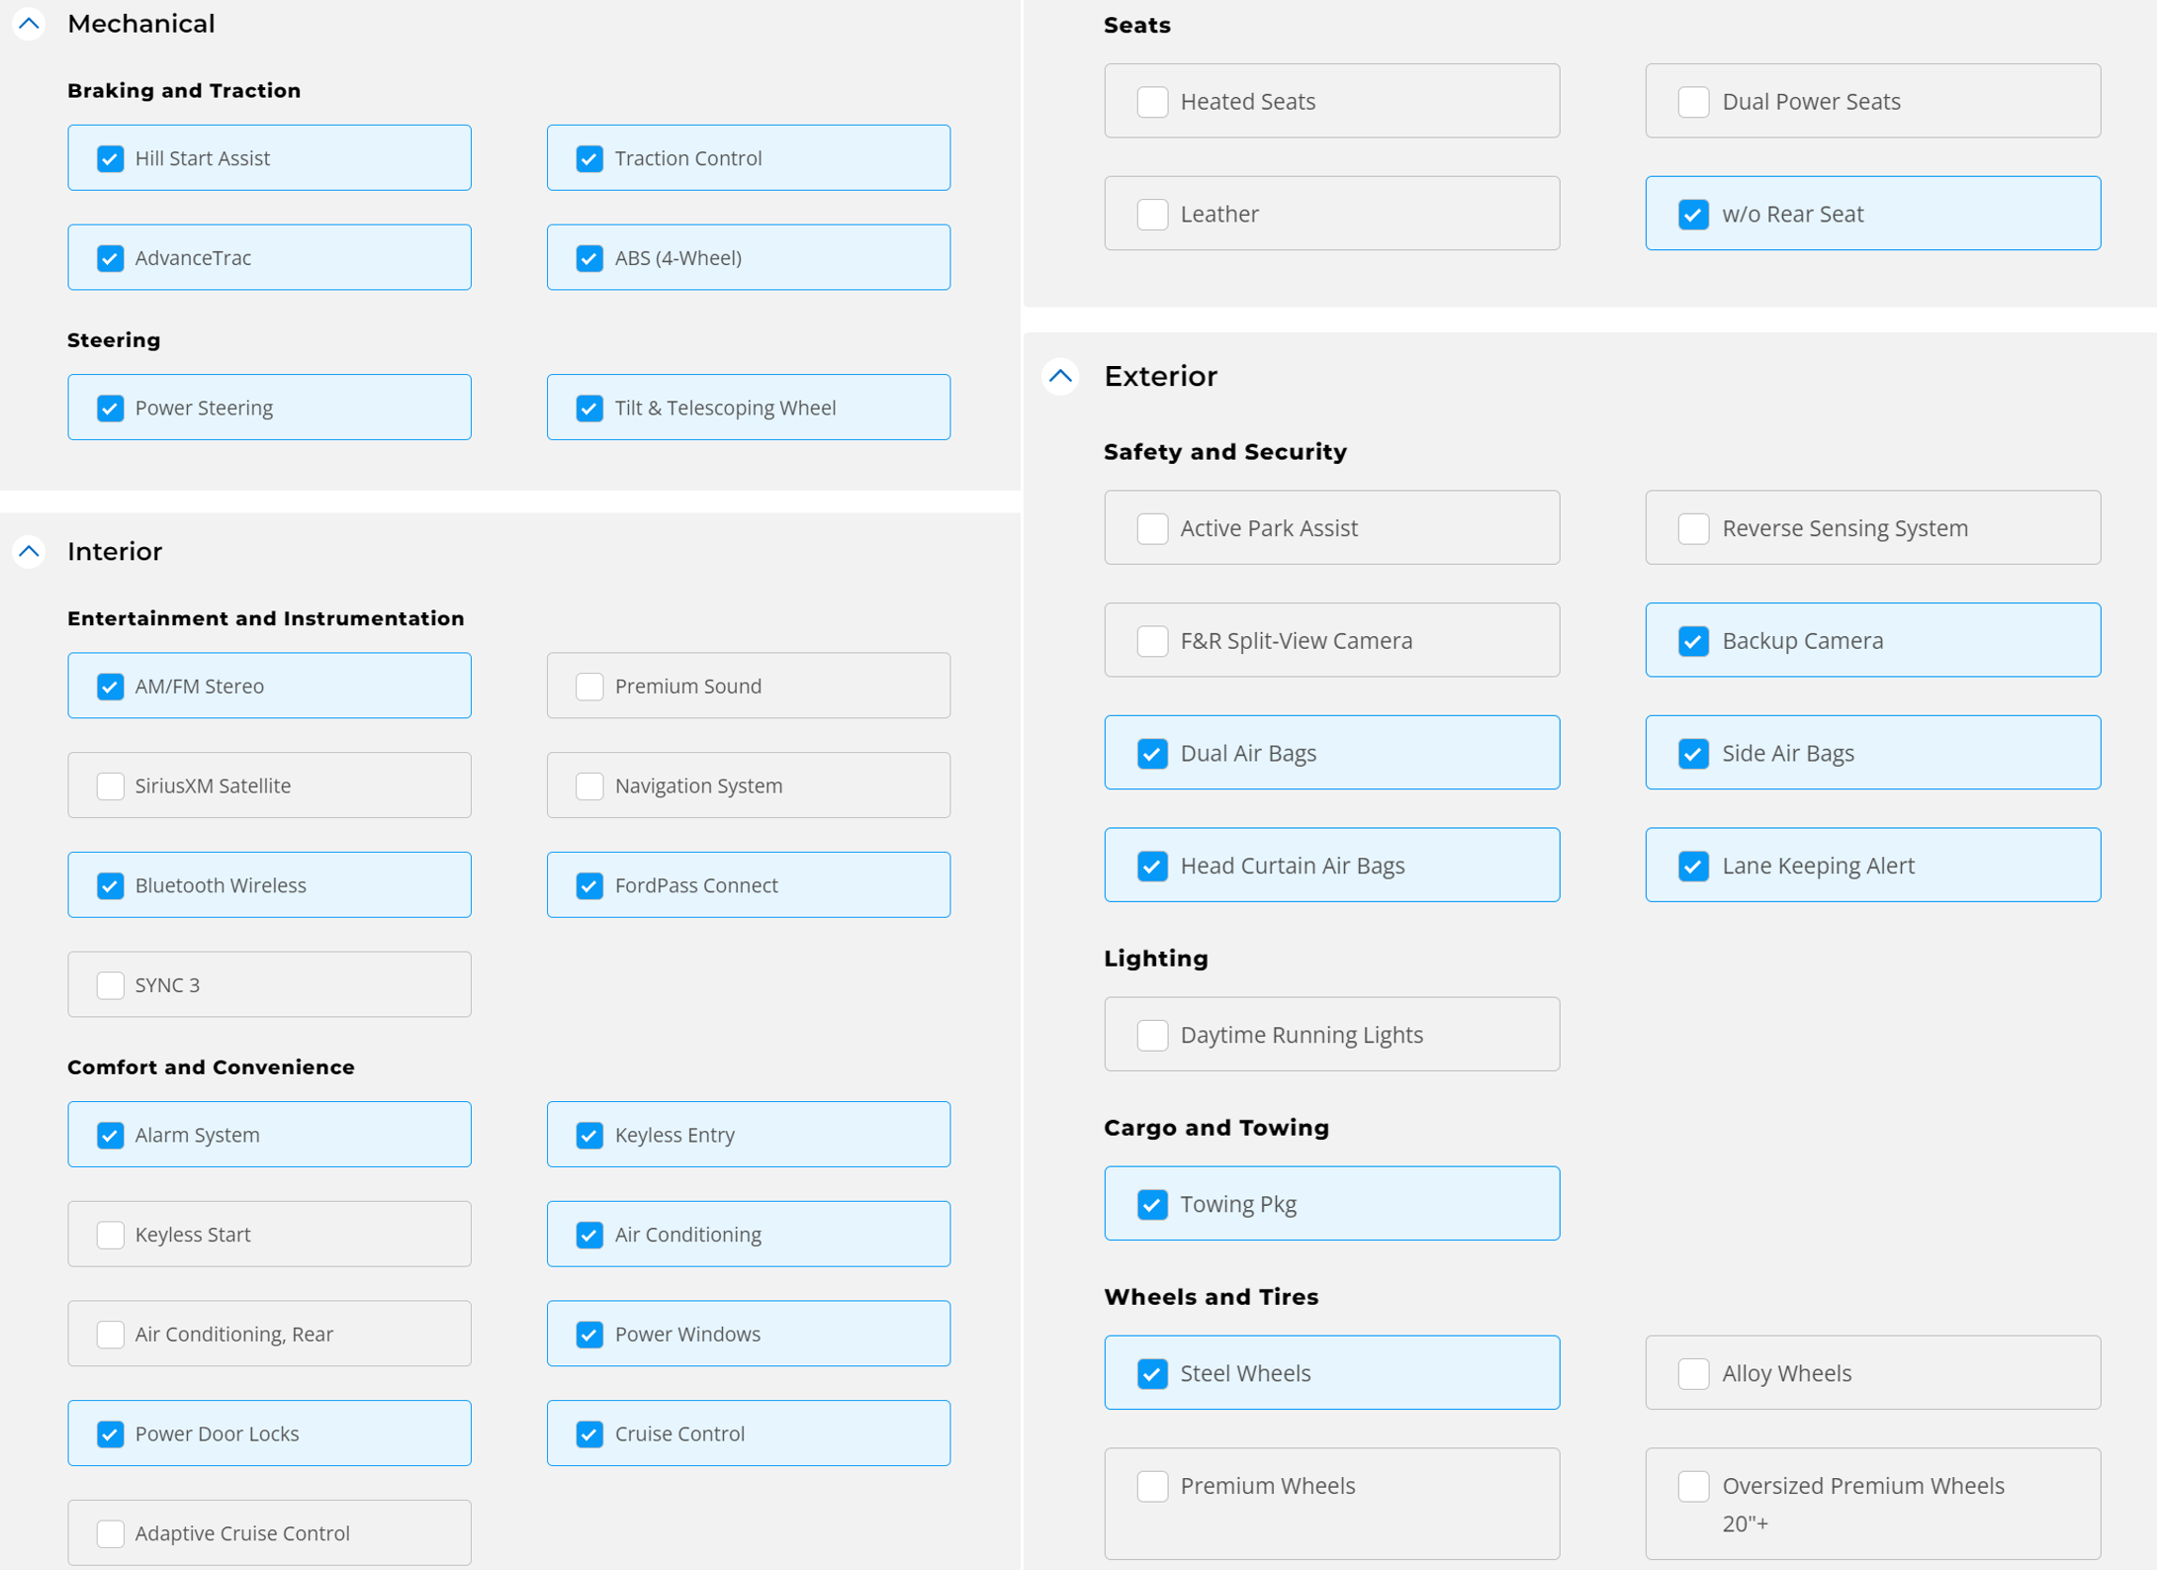
Task: Uncheck Backup Camera option
Action: coord(1693,641)
